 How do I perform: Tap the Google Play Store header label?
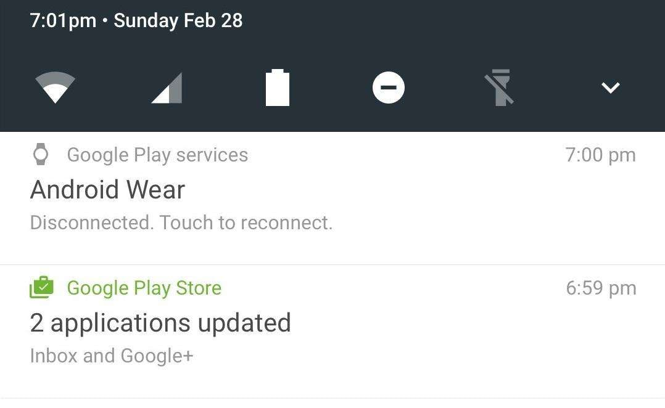pyautogui.click(x=144, y=288)
